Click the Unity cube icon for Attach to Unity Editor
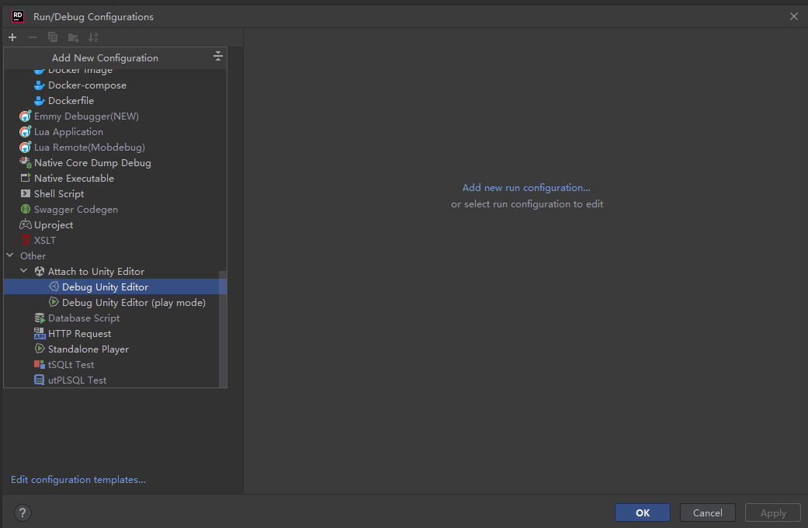The image size is (808, 528). click(39, 271)
